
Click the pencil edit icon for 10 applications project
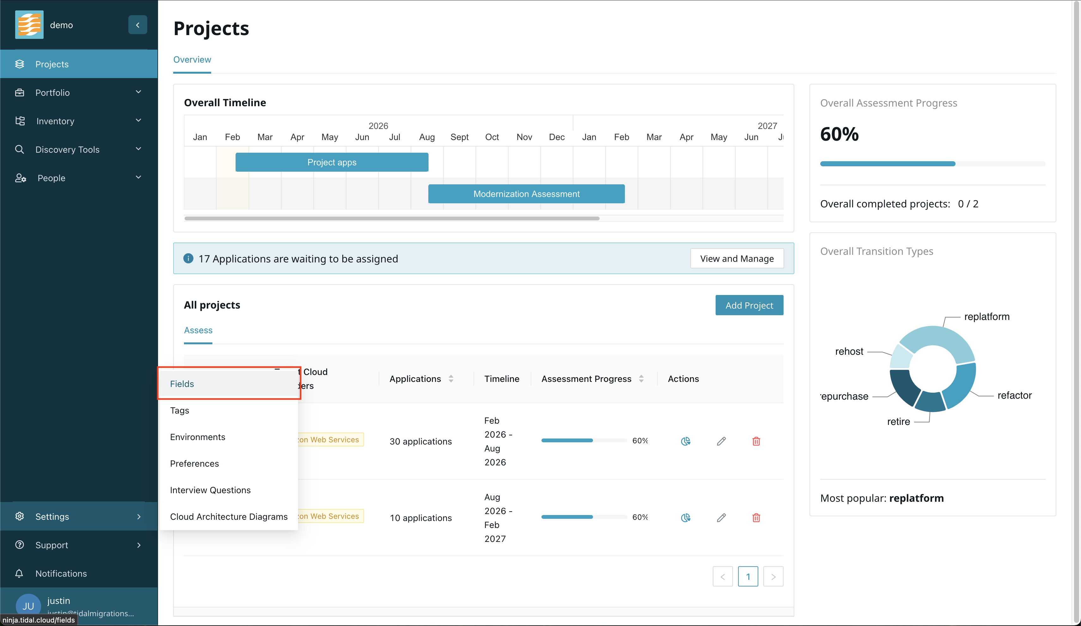coord(721,518)
